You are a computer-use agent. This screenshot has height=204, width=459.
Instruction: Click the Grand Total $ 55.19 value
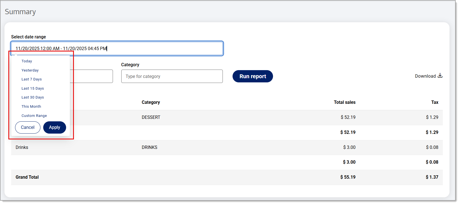pos(348,177)
